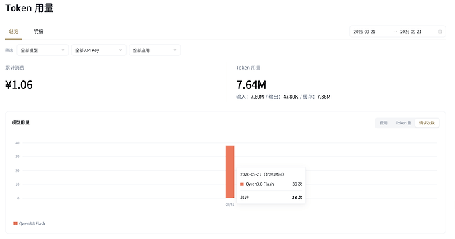Click the 7.64M token usage figure

coord(251,85)
